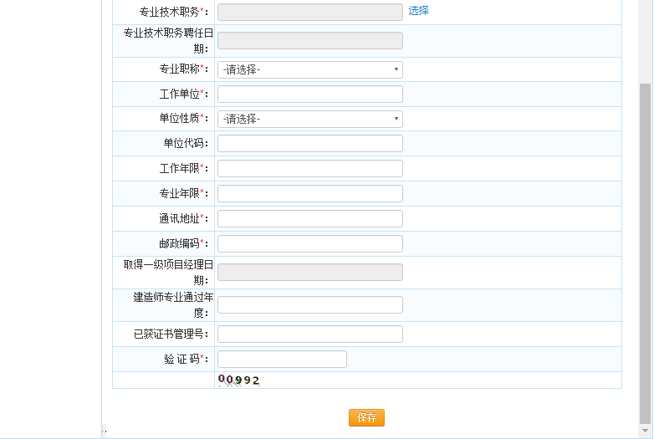
Task: Click the 工作单位 input field
Action: click(x=309, y=94)
